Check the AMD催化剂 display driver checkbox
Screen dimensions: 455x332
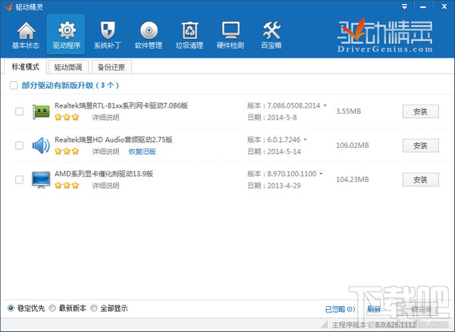[x=20, y=180]
